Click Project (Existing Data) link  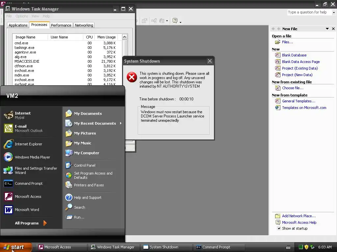tap(299, 68)
